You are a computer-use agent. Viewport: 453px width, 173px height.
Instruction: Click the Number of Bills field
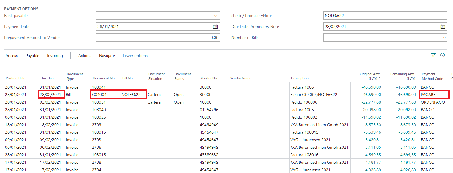[x=385, y=38]
